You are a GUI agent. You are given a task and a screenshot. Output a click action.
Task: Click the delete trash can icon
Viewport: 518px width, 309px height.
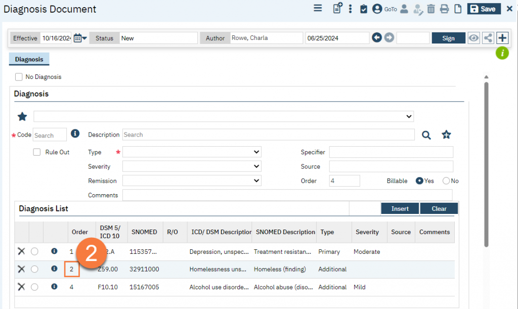(431, 9)
